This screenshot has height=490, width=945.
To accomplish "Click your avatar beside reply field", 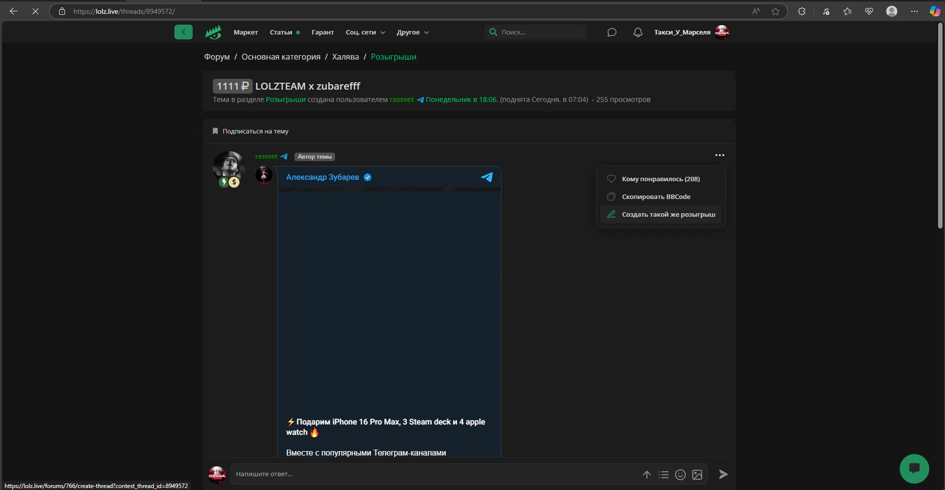I will (217, 475).
